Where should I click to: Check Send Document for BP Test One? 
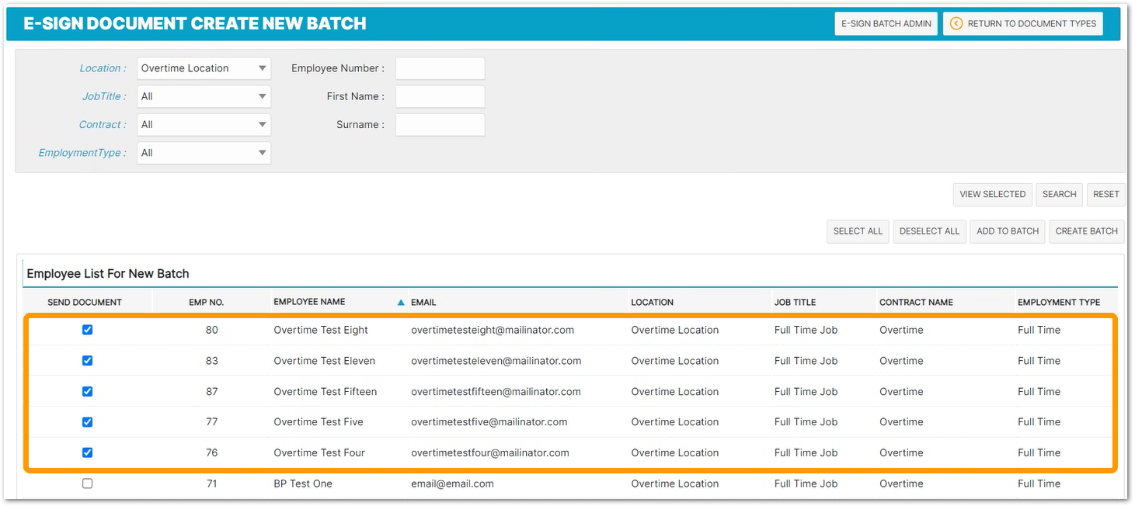tap(87, 483)
